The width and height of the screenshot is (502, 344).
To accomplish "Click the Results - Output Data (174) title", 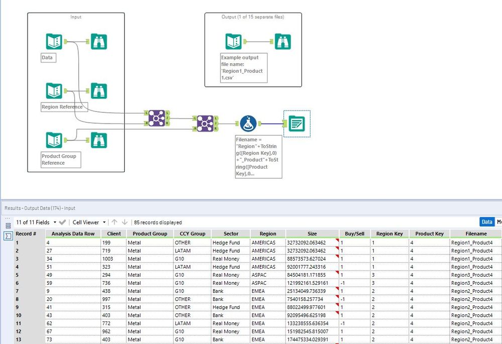I will click(40, 208).
